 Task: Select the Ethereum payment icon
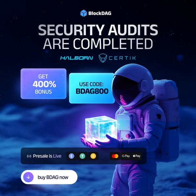(x=72, y=156)
